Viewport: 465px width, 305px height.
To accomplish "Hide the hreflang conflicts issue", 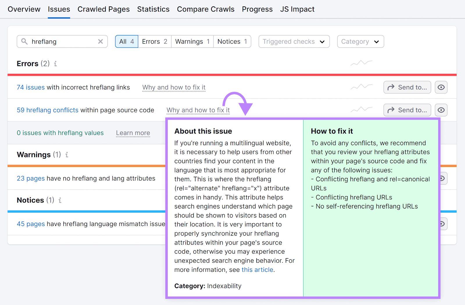I will [441, 110].
